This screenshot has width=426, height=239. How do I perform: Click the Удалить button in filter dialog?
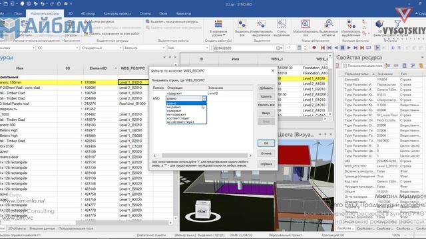tap(266, 96)
